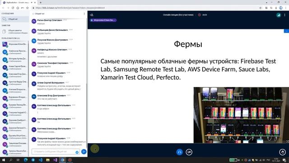Open Windows Start menu
289x163 pixels.
click(4, 160)
